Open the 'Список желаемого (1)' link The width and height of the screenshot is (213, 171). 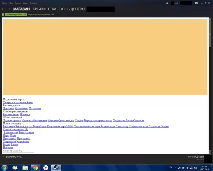pos(15,129)
